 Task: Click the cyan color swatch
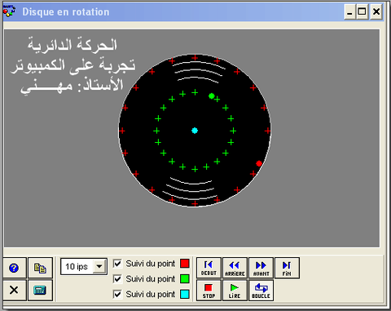(185, 294)
